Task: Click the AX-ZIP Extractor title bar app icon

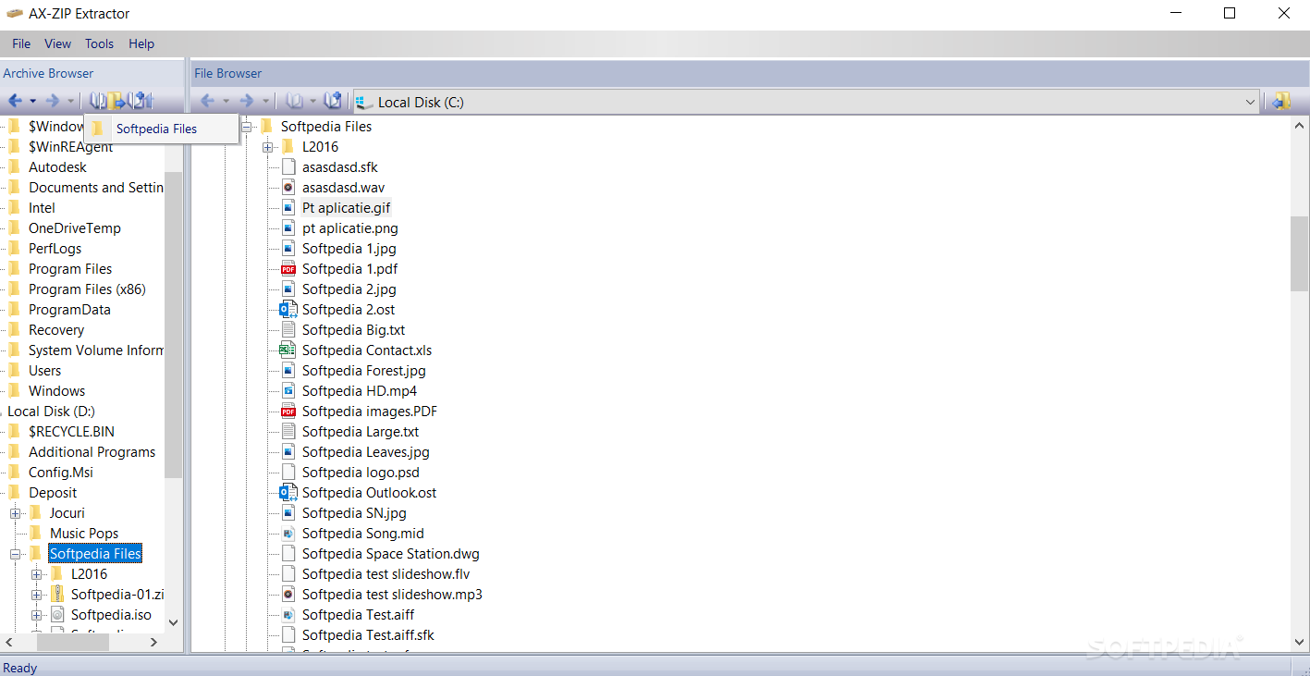Action: [x=16, y=14]
